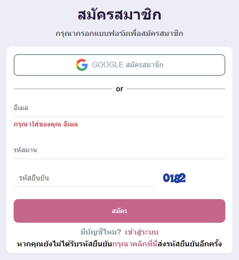Click the underline beneath the password field
Screen dimensions: 239x260
(119, 159)
